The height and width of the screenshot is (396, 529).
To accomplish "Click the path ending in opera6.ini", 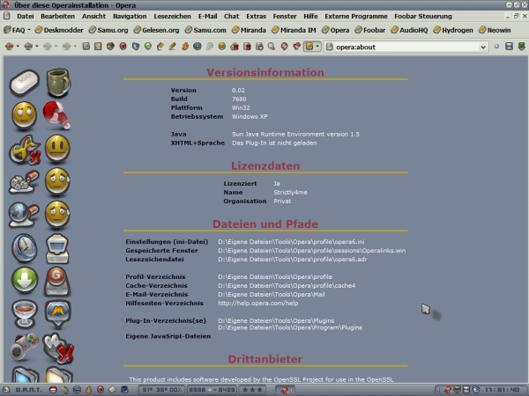I will click(x=291, y=242).
